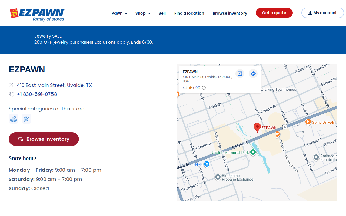Image resolution: width=346 pixels, height=216 pixels.
Task: Open the larger map view icon
Action: (240, 73)
